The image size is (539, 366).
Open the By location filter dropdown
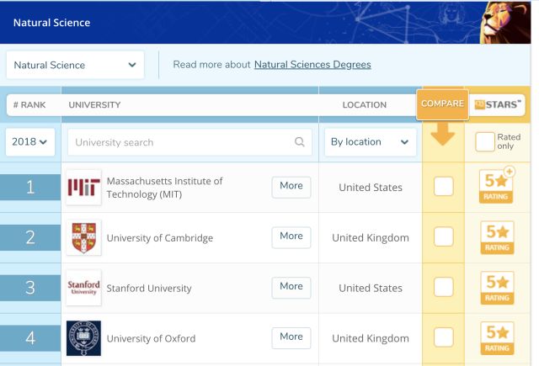click(371, 142)
